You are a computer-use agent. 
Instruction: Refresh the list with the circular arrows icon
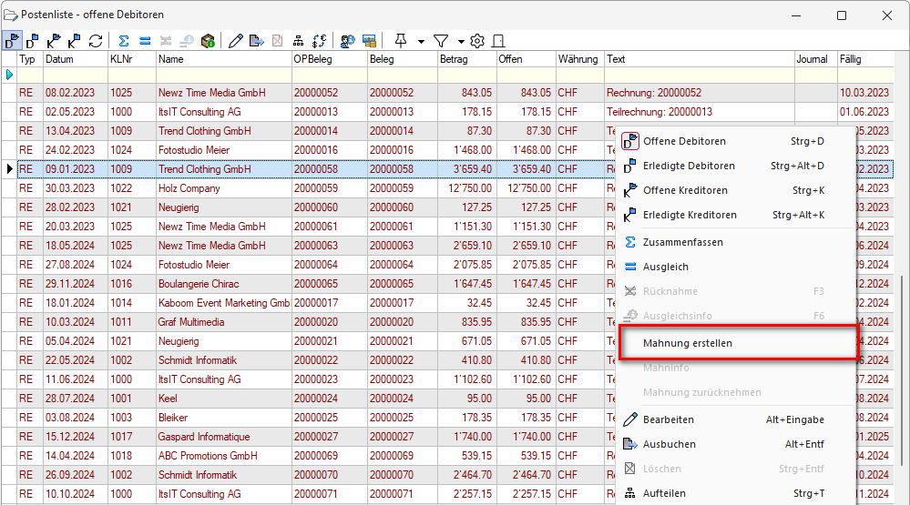pos(96,41)
